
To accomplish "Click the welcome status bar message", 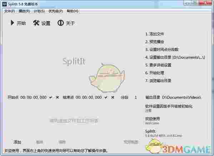I will click(x=56, y=151).
